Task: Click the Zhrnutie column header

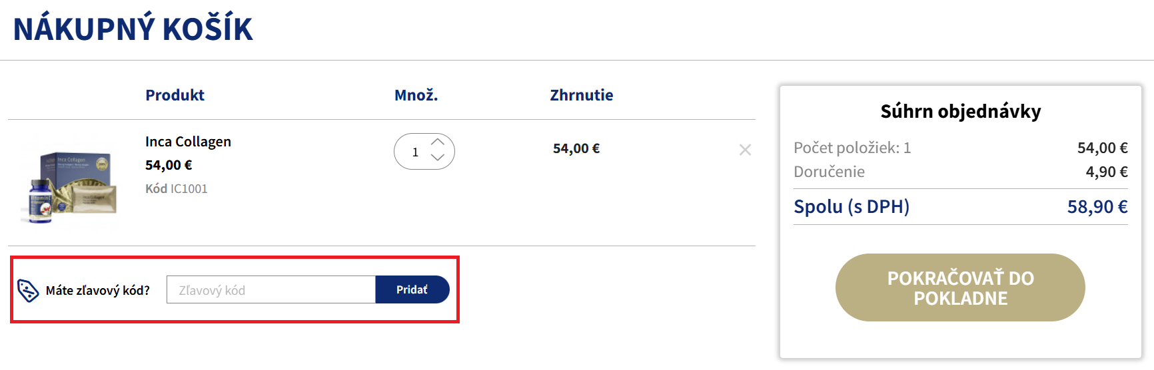Action: pyautogui.click(x=581, y=95)
